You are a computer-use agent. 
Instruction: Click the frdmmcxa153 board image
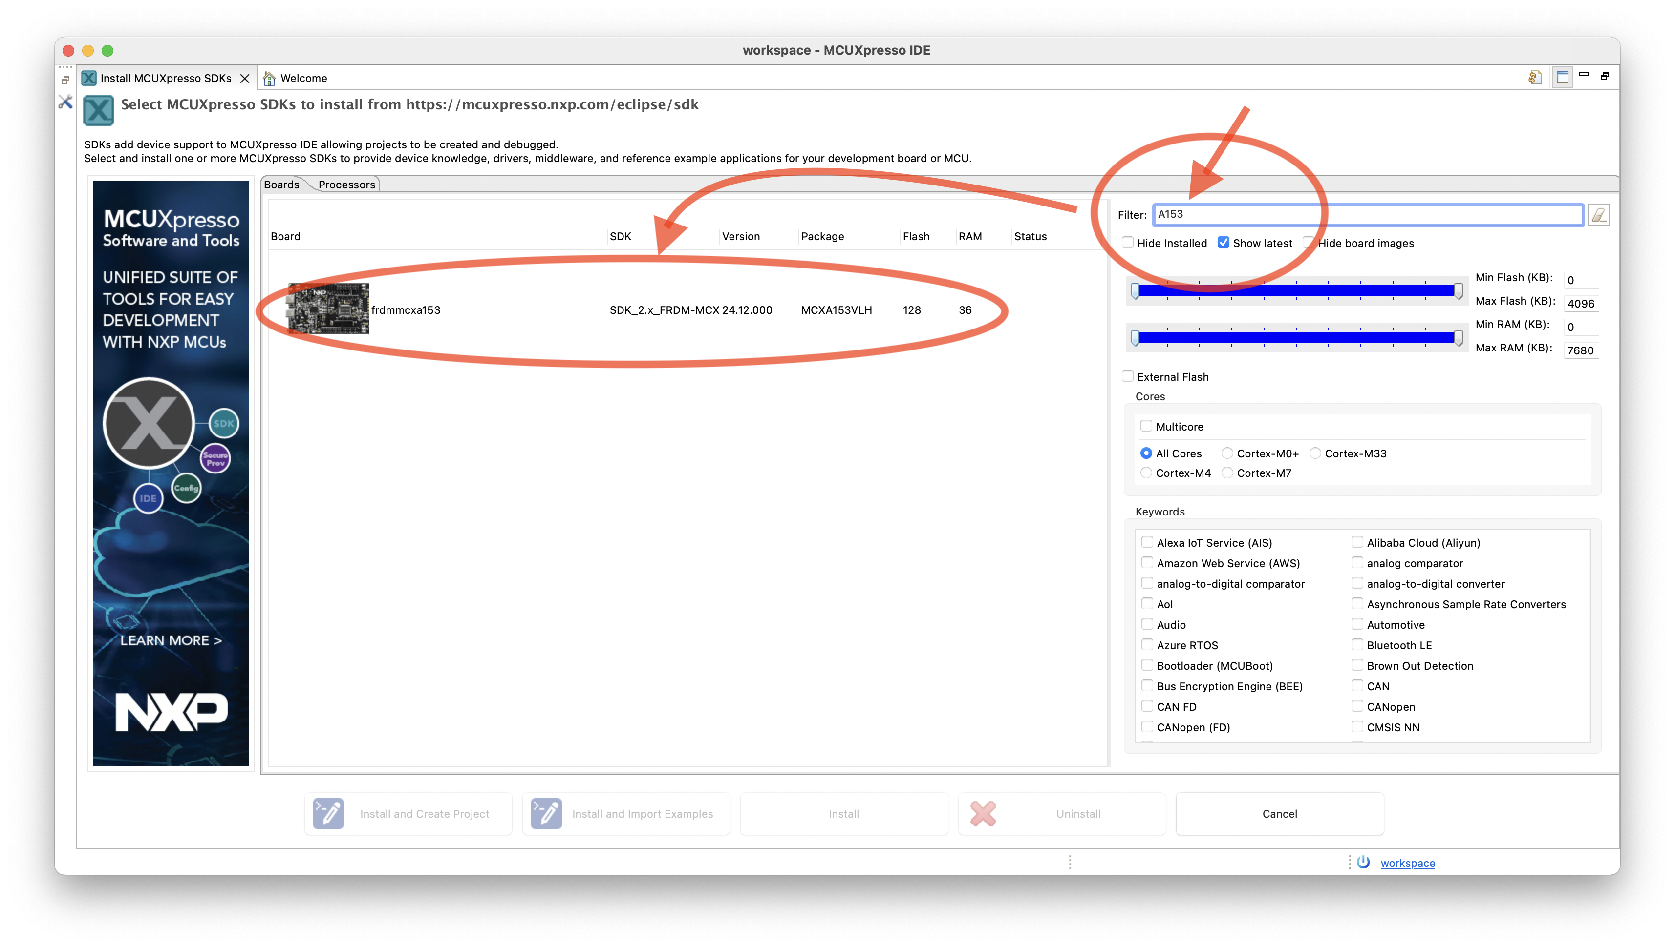pyautogui.click(x=328, y=309)
